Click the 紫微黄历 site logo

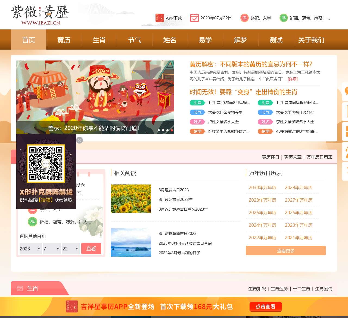[x=40, y=15]
